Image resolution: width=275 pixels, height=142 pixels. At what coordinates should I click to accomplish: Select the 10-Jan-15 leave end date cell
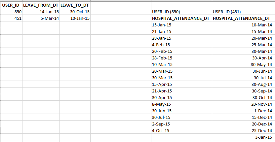coord(75,18)
